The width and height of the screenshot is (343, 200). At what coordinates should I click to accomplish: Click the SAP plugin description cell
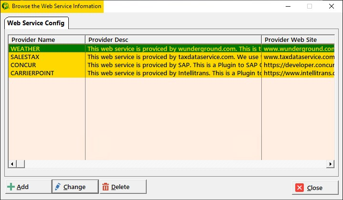[x=173, y=65]
